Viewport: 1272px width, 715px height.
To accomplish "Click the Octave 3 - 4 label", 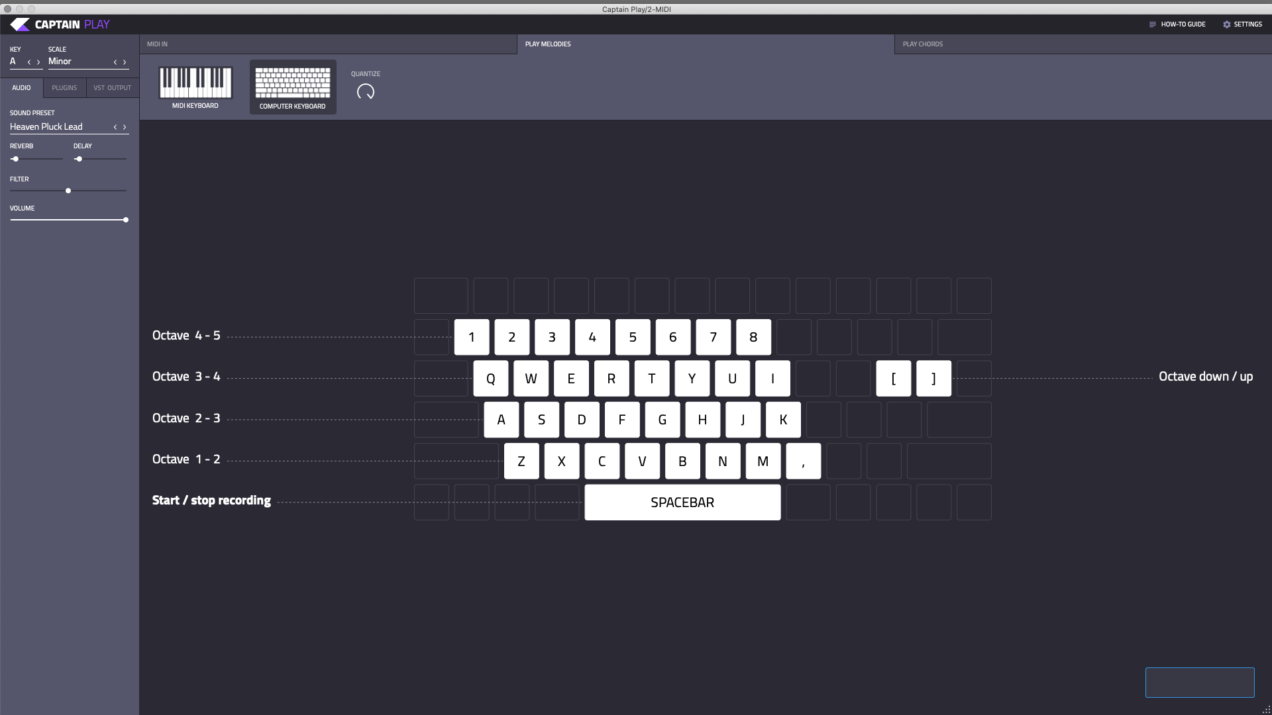I will coord(186,377).
